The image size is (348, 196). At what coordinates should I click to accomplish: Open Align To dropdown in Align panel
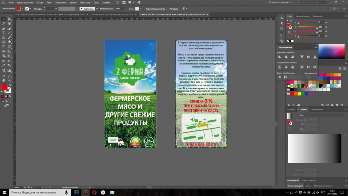click(308, 77)
